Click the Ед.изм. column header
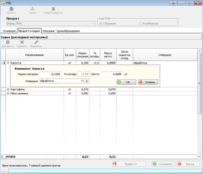 pos(70,55)
